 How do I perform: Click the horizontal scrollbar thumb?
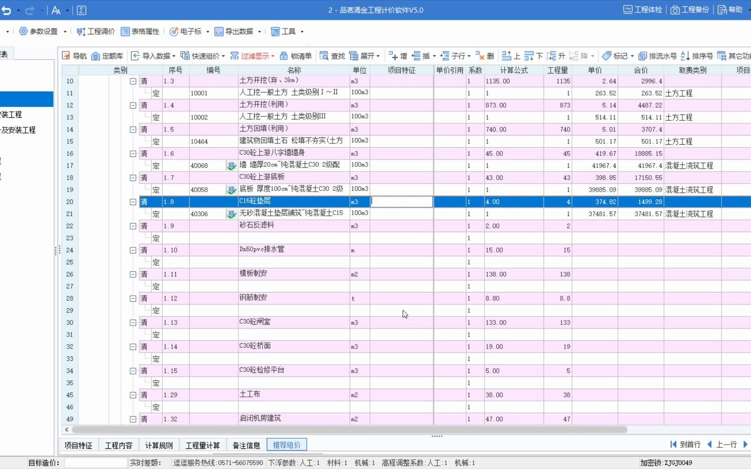tap(350, 429)
